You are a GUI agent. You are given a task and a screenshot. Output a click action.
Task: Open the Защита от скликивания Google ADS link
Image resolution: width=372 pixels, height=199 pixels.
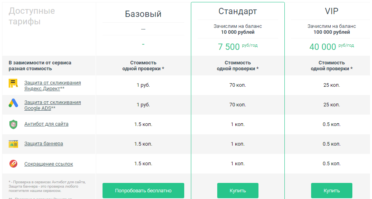[x=52, y=105]
